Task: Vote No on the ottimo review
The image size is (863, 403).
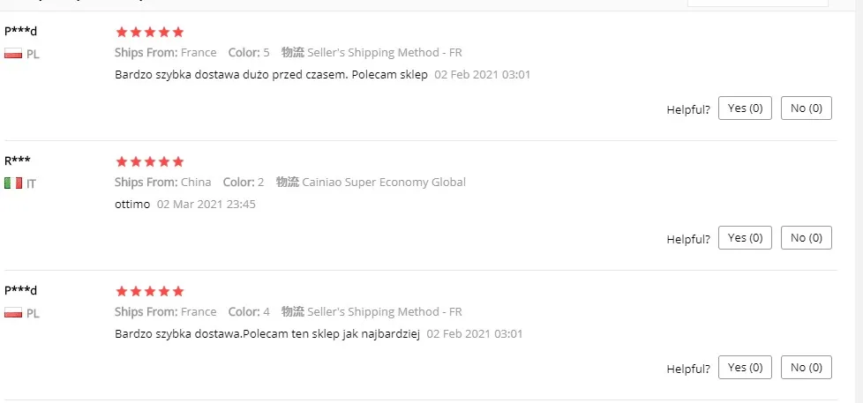Action: (x=806, y=238)
